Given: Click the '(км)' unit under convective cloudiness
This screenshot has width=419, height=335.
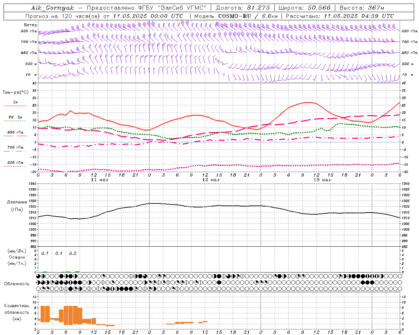Looking at the screenshot, I should click(x=17, y=319).
